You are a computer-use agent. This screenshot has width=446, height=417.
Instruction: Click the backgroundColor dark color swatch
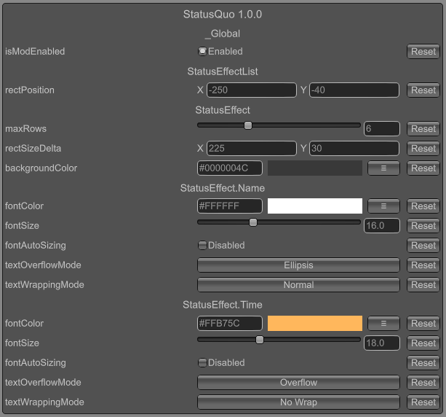coord(315,168)
